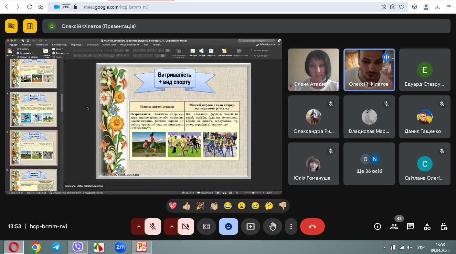Switch keyboard language УКР
The image size is (456, 254).
[x=421, y=247]
